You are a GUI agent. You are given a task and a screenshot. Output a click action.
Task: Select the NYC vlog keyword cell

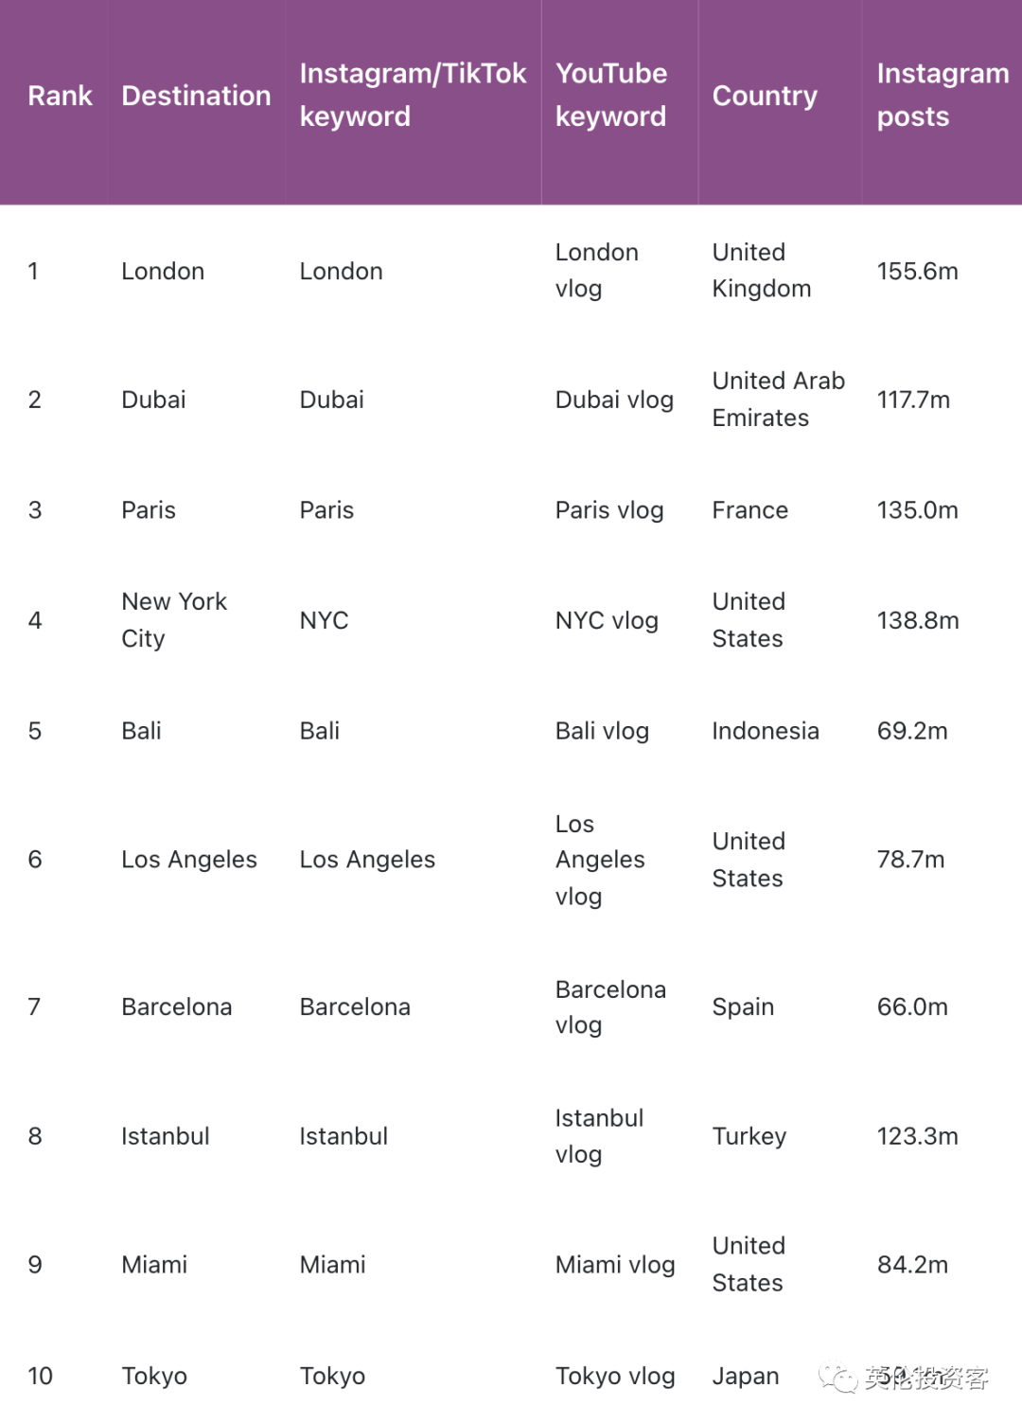pos(607,621)
